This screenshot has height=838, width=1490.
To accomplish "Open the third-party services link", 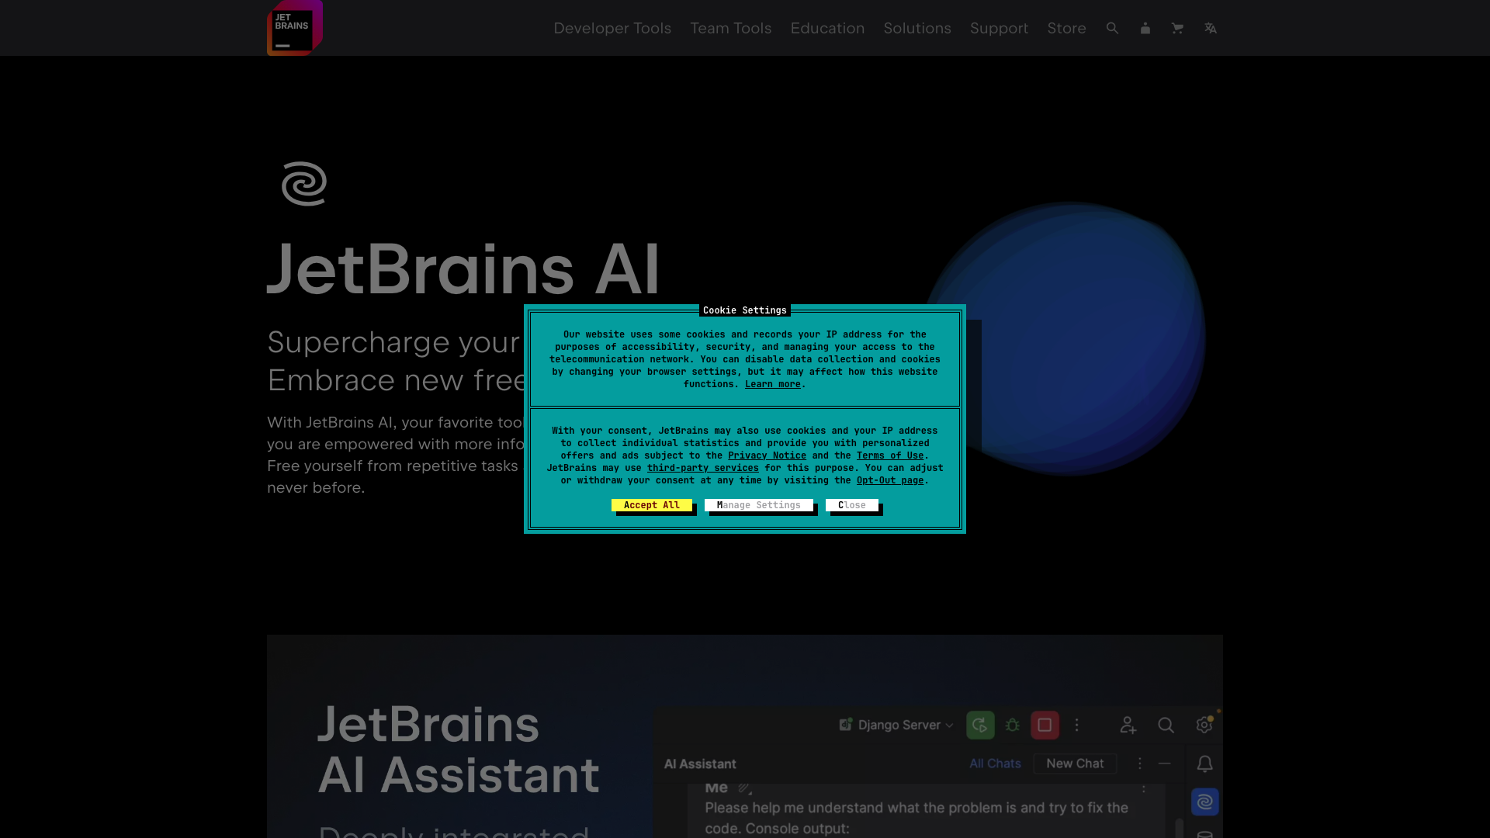I will [x=703, y=468].
